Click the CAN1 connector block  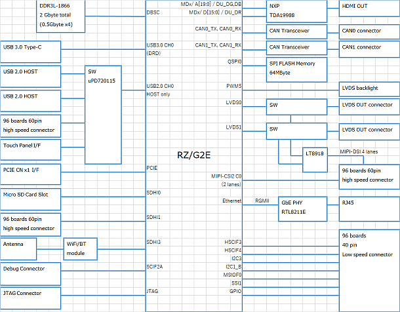click(x=368, y=47)
